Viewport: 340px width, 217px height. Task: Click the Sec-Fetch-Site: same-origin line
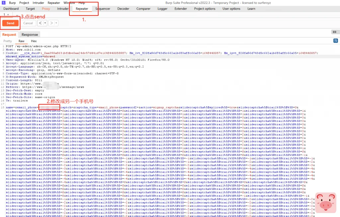[30, 97]
